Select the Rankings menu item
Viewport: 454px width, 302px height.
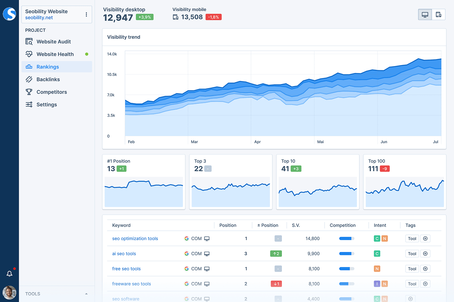(x=48, y=66)
